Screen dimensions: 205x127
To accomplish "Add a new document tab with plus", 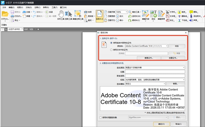I will pyautogui.click(x=38, y=29).
